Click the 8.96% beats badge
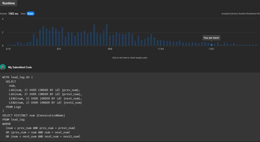Screen dimensions: 260x142 pos(31,14)
